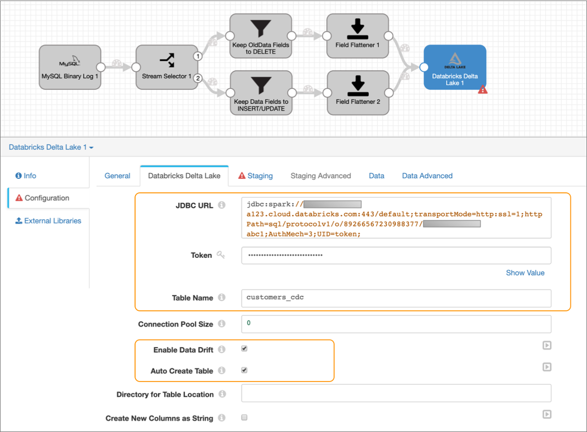Click the Show Value link

click(525, 273)
